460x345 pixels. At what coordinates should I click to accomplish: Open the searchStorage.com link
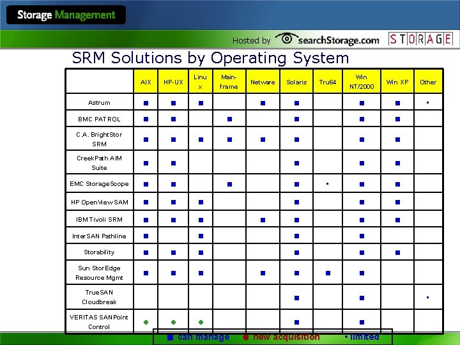[x=338, y=40]
